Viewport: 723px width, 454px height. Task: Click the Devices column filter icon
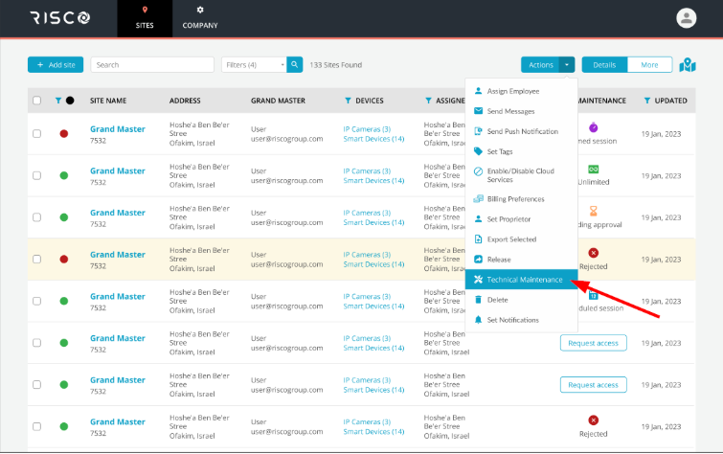point(347,101)
